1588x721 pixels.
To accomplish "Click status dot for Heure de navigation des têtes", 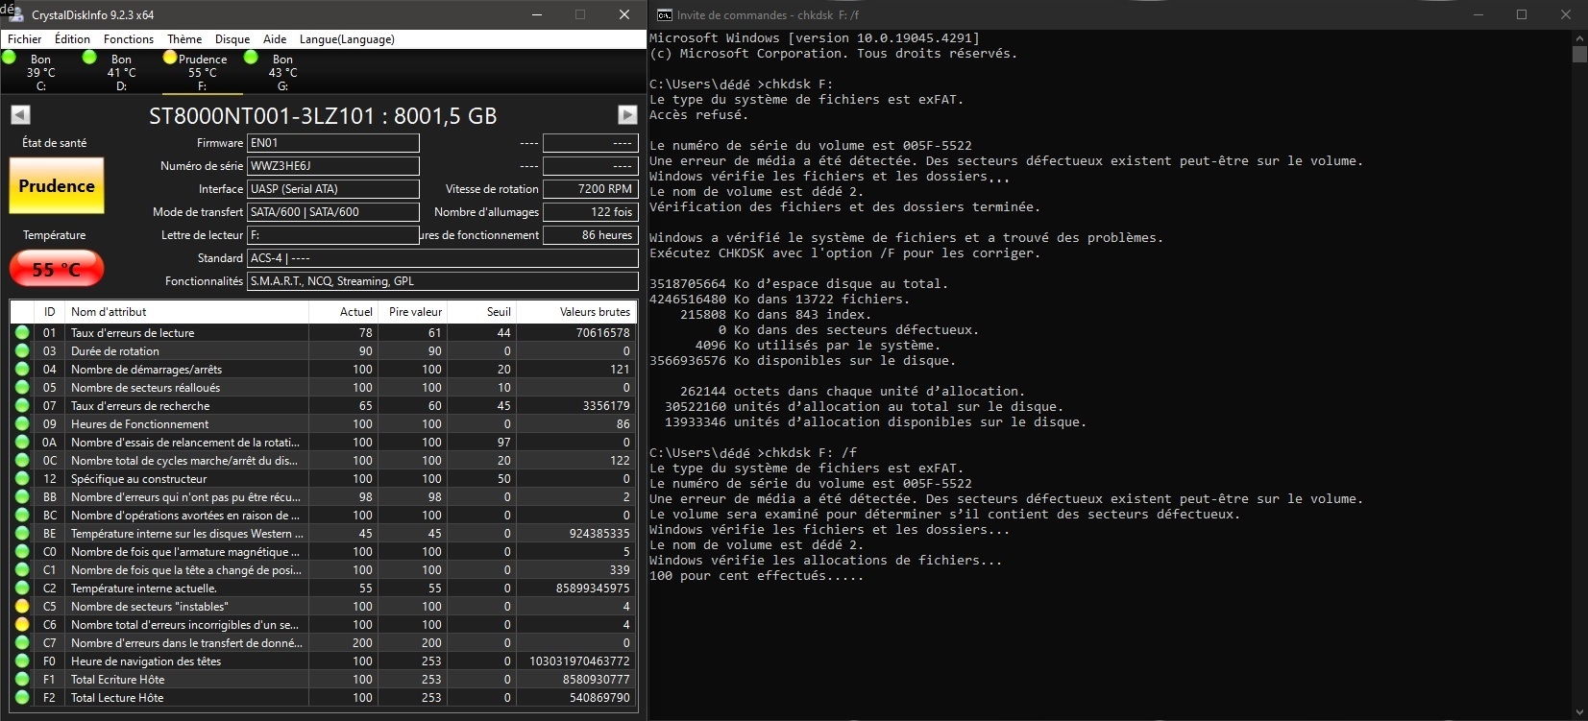I will (x=22, y=661).
